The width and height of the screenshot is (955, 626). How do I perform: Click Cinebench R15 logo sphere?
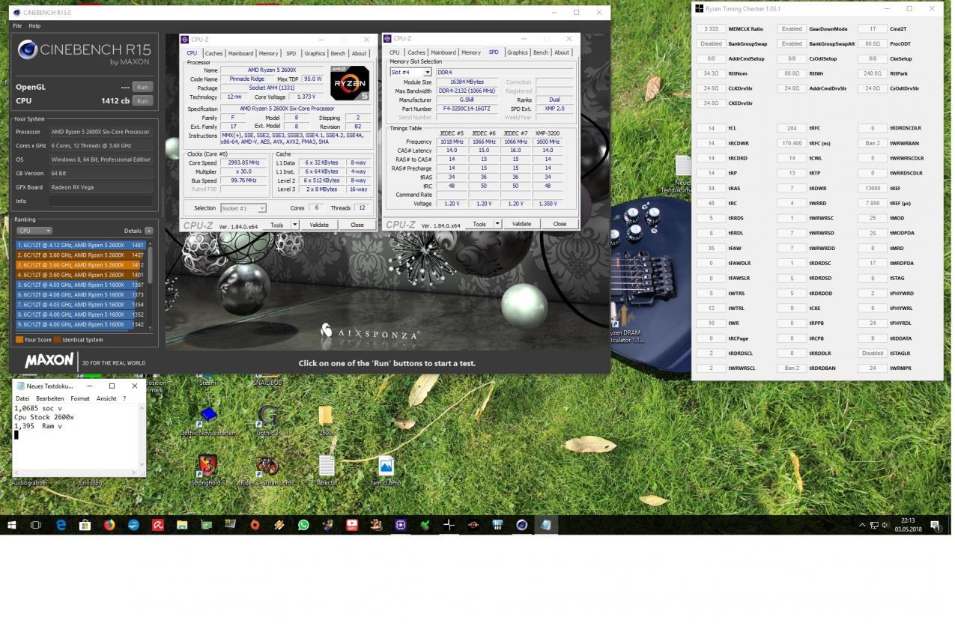coord(28,49)
